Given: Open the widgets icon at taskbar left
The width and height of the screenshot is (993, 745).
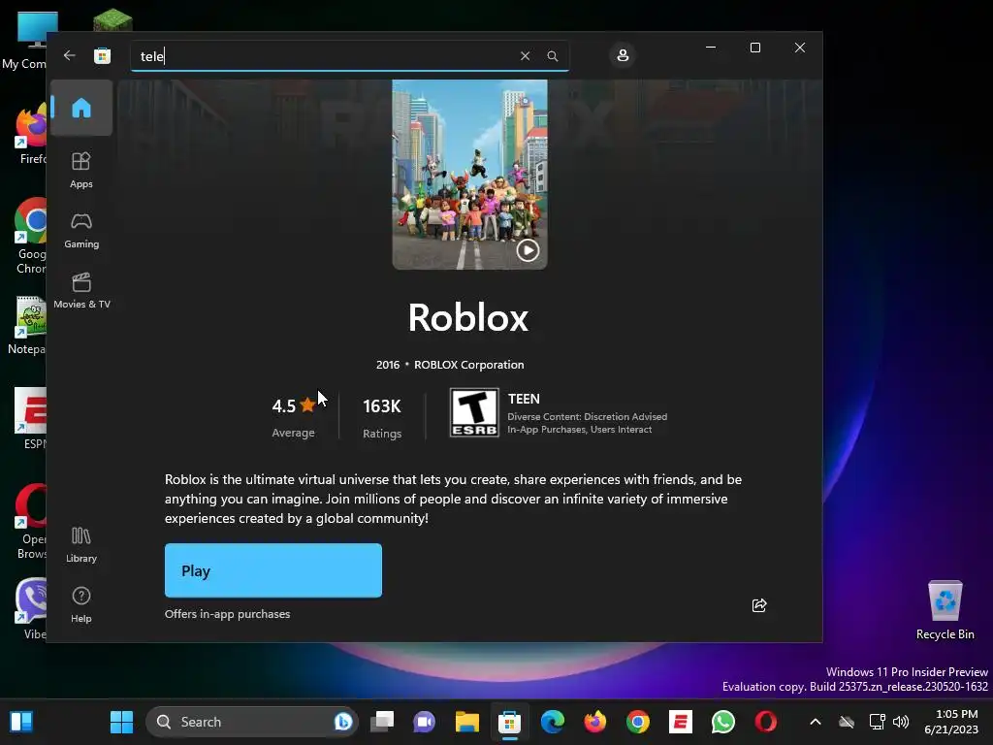Looking at the screenshot, I should tap(21, 722).
